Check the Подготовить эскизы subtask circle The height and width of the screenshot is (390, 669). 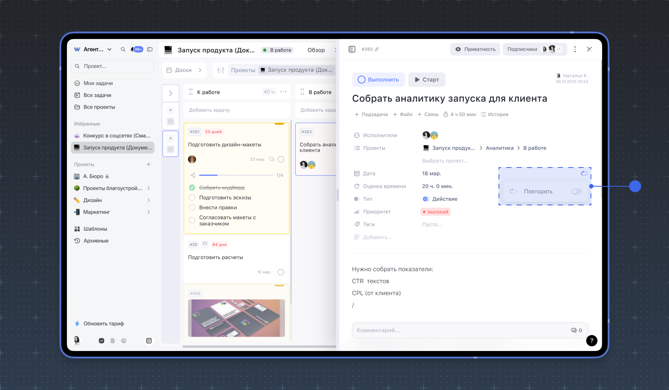[x=192, y=197]
